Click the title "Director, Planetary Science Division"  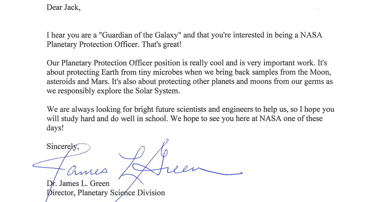coord(106,193)
